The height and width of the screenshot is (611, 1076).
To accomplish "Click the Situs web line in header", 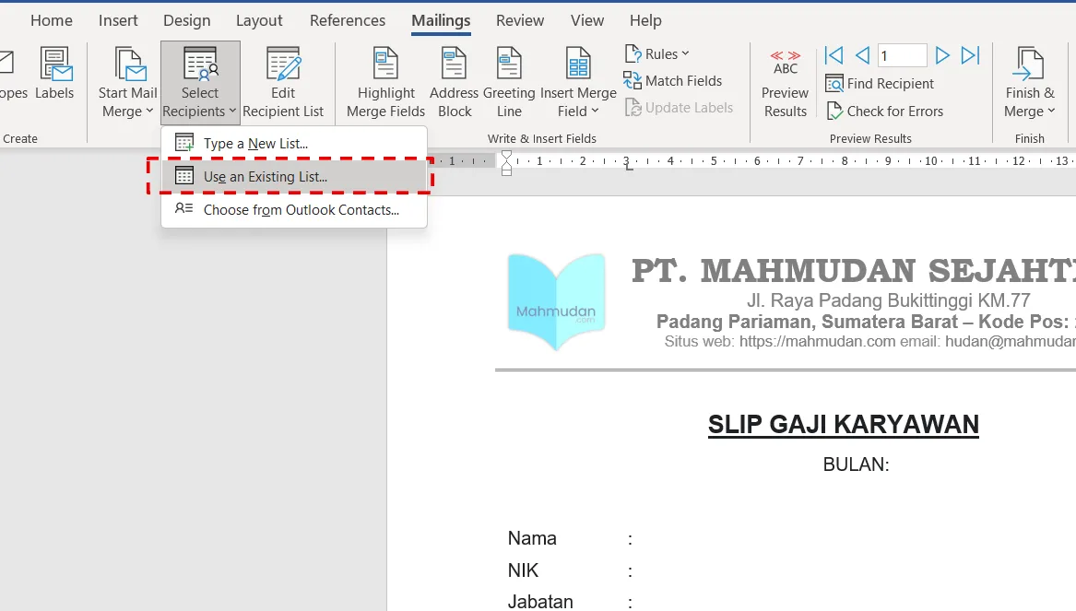I will pyautogui.click(x=869, y=342).
